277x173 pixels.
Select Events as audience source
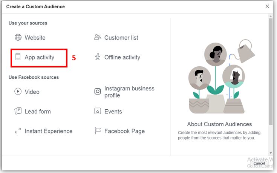point(113,112)
